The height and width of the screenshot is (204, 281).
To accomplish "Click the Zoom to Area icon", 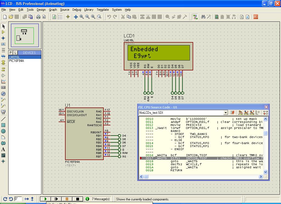I will coord(99,17).
